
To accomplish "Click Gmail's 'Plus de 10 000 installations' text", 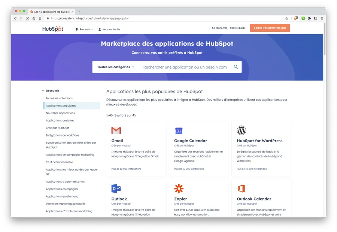I will click(126, 169).
